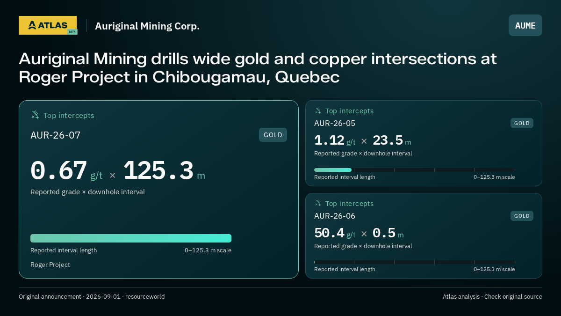
Task: Click the Atlas Beta logo
Action: point(48,25)
